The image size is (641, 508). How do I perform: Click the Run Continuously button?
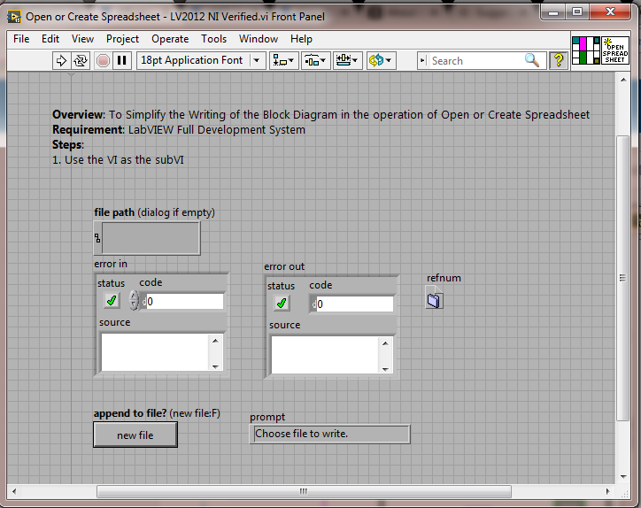click(81, 60)
